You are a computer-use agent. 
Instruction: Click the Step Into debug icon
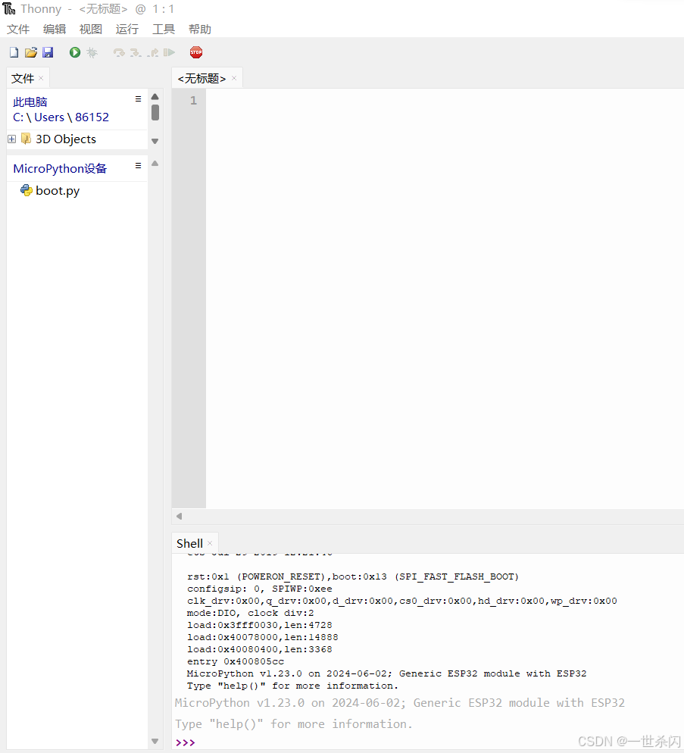pyautogui.click(x=136, y=52)
